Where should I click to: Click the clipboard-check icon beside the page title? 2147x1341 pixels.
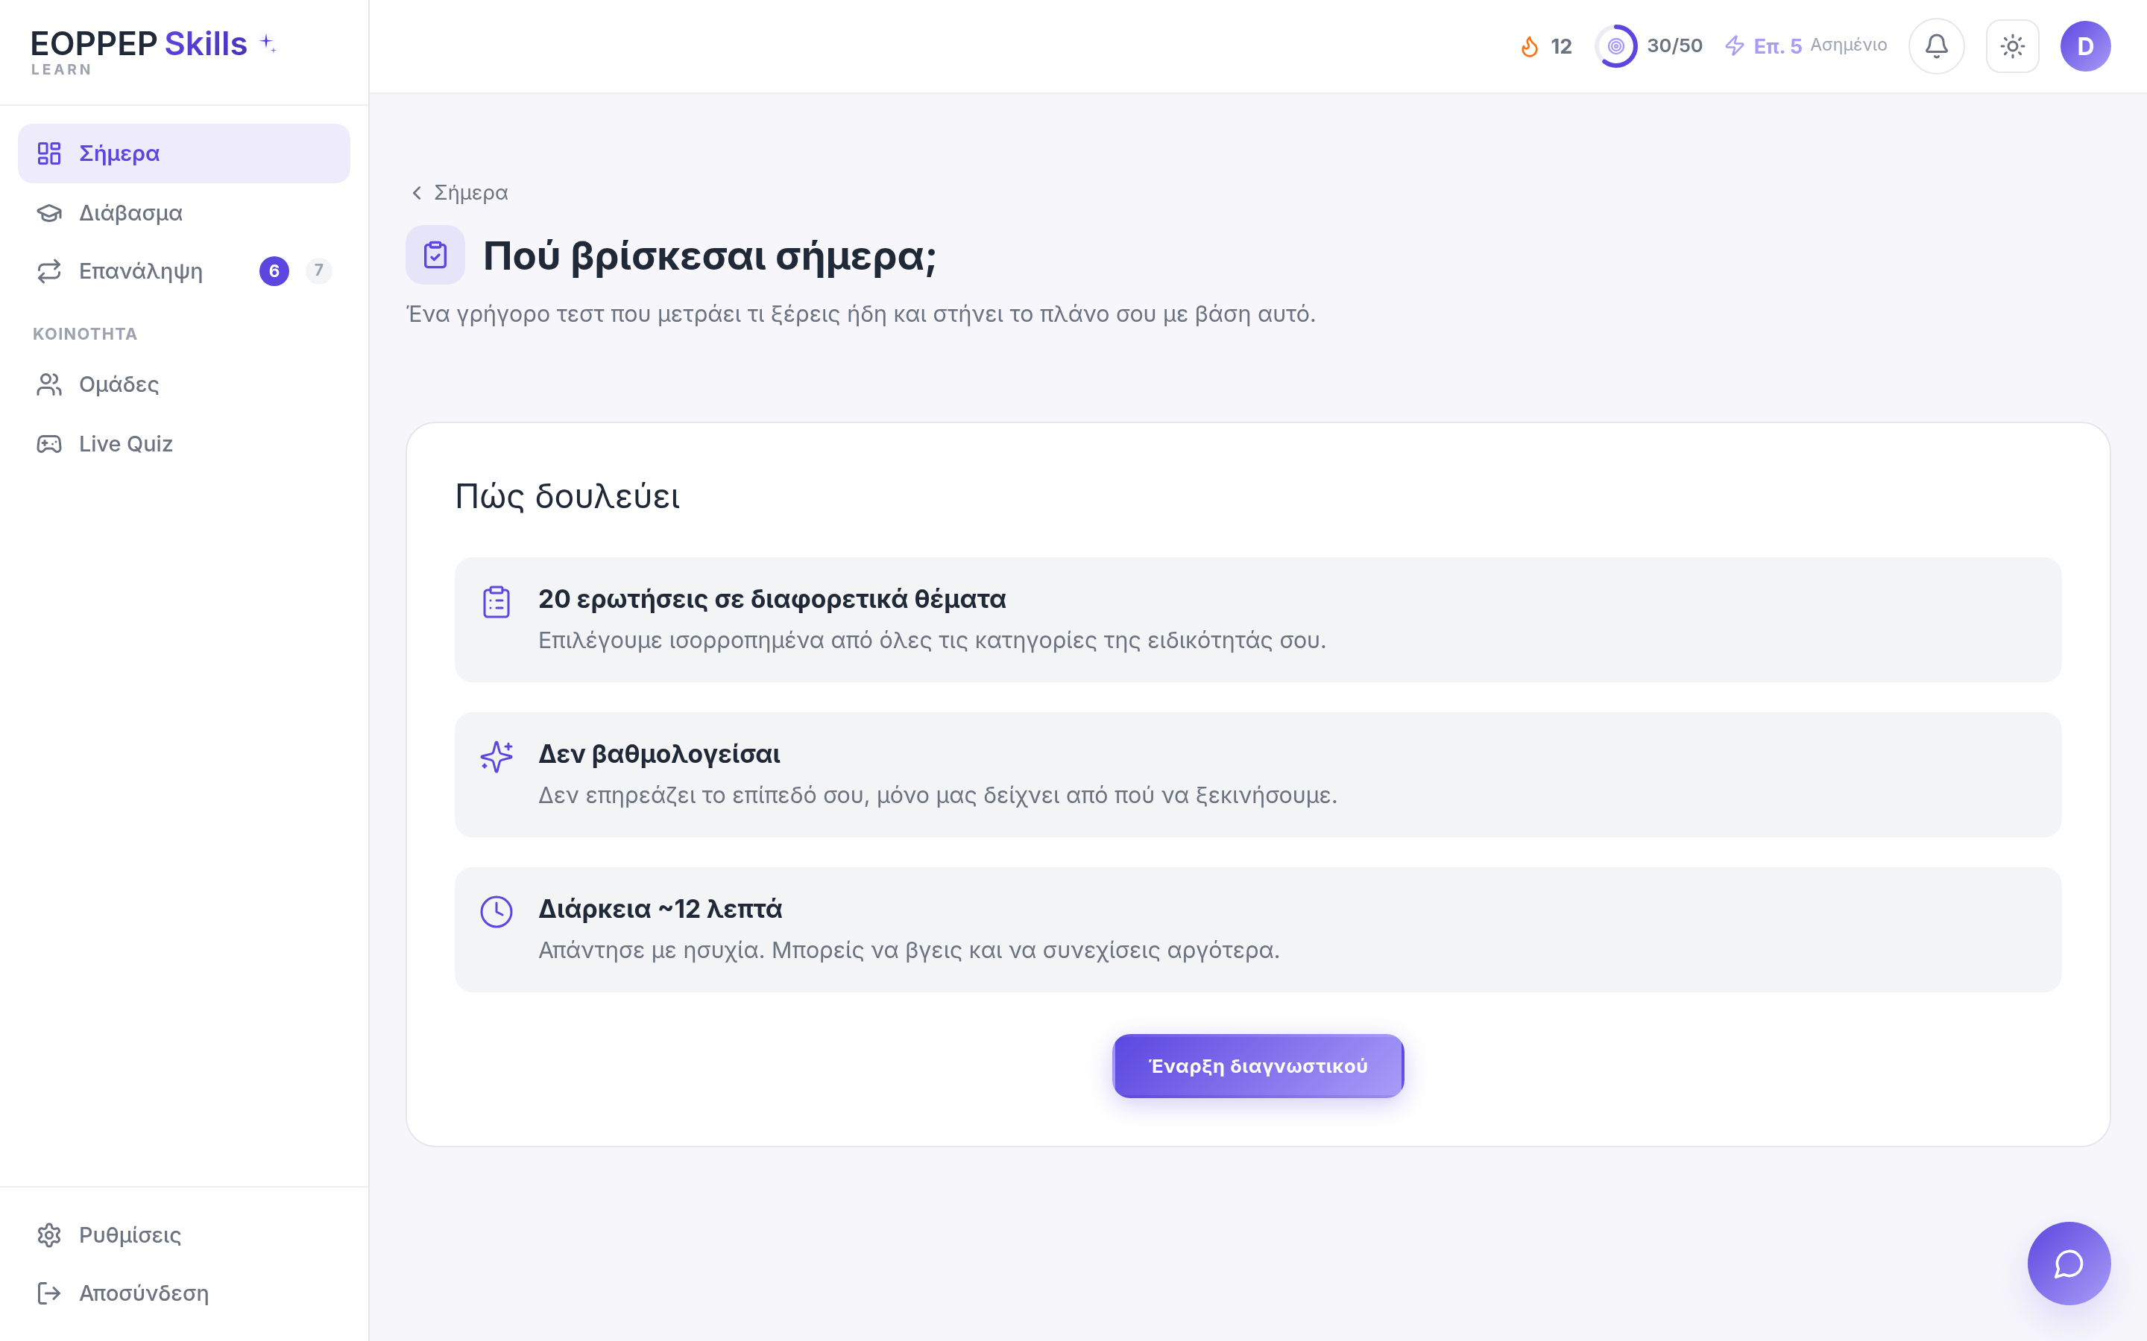coord(435,255)
